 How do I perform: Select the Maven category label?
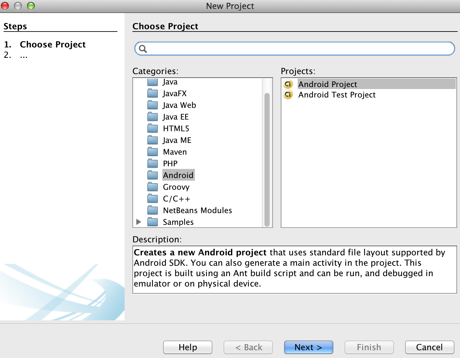pyautogui.click(x=175, y=152)
